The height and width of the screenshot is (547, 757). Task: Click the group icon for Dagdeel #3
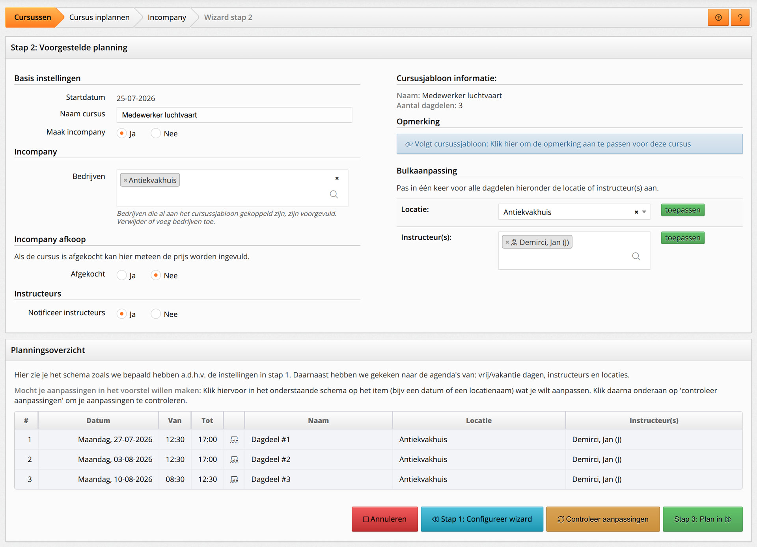234,480
